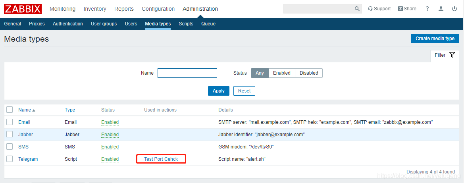Screen dimensions: 464x183
Task: Select Disabled status filter
Action: point(309,73)
